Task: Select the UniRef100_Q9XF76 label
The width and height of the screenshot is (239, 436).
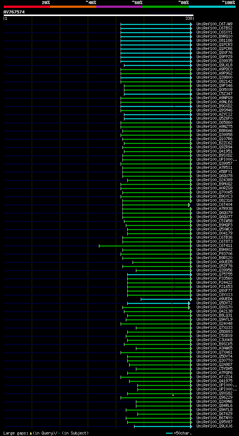Action: tap(214, 53)
